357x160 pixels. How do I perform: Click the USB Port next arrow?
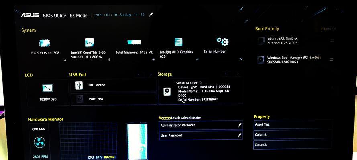click(x=151, y=74)
